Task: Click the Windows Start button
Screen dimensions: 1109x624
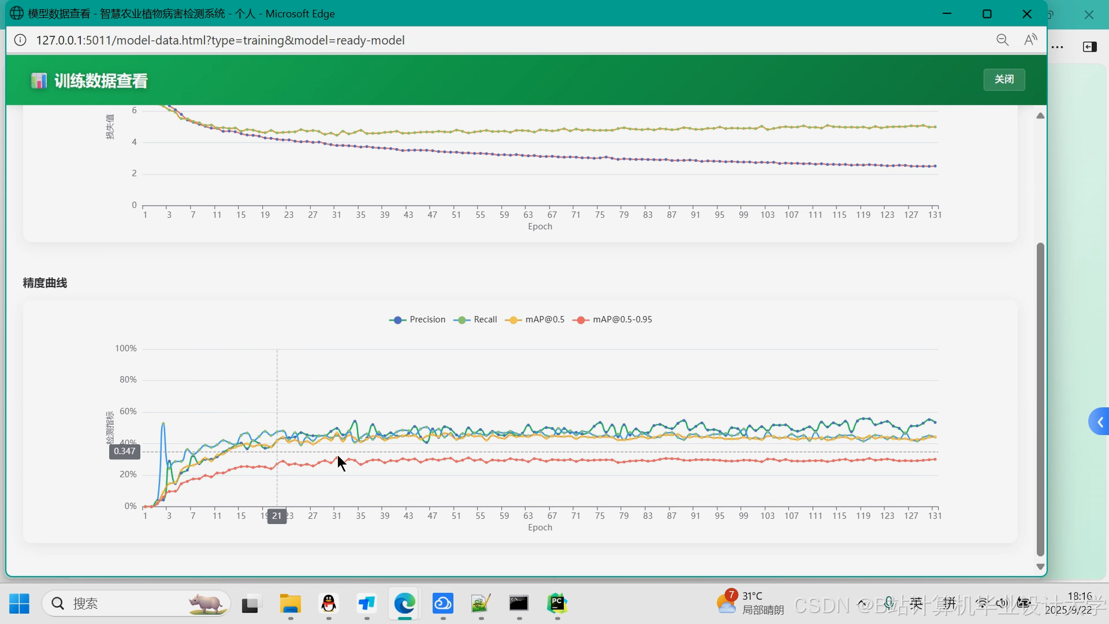Action: [19, 604]
